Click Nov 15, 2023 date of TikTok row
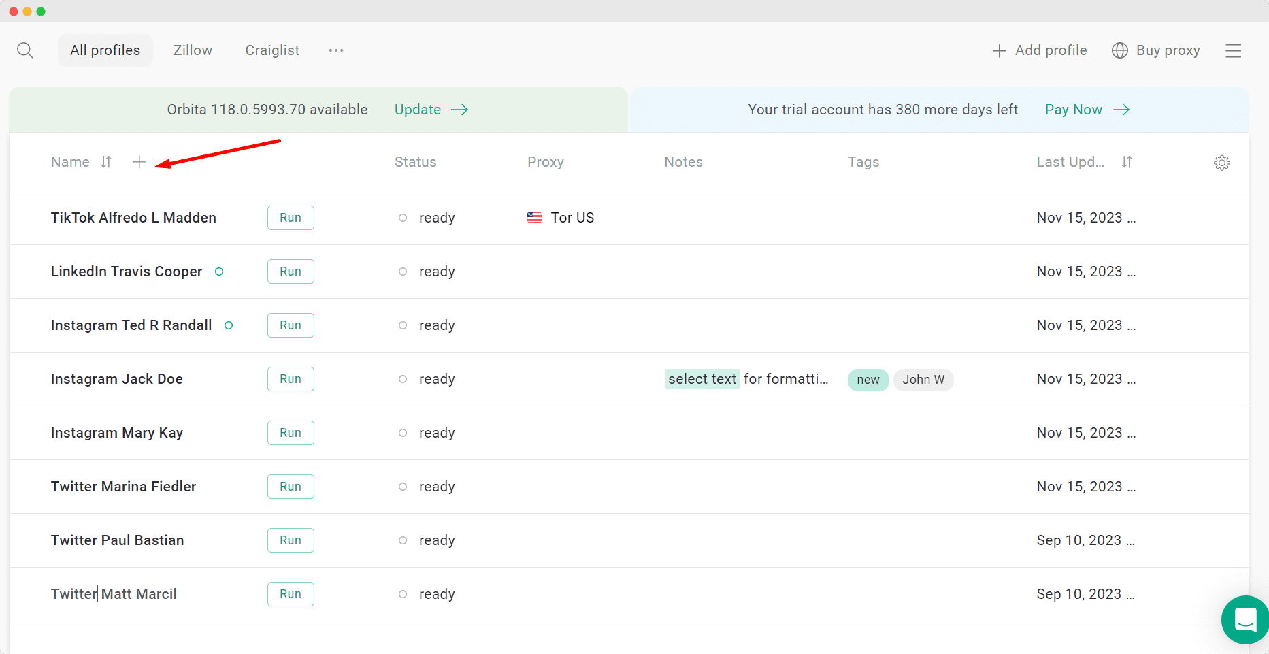The width and height of the screenshot is (1269, 654). (x=1086, y=218)
